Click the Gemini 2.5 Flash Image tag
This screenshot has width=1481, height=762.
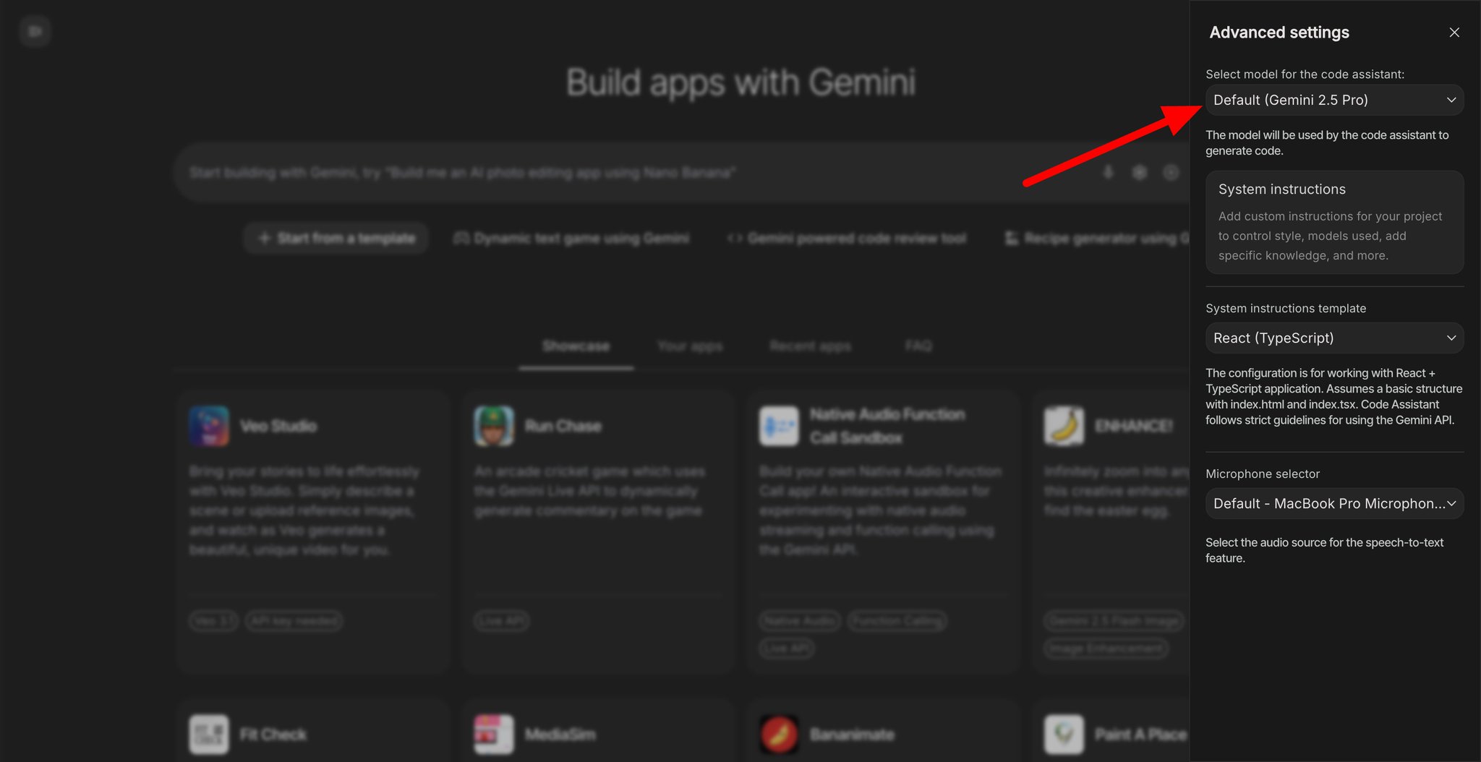1114,621
